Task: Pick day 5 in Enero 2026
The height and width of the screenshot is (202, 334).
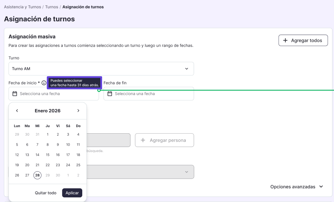Action: 17,145
